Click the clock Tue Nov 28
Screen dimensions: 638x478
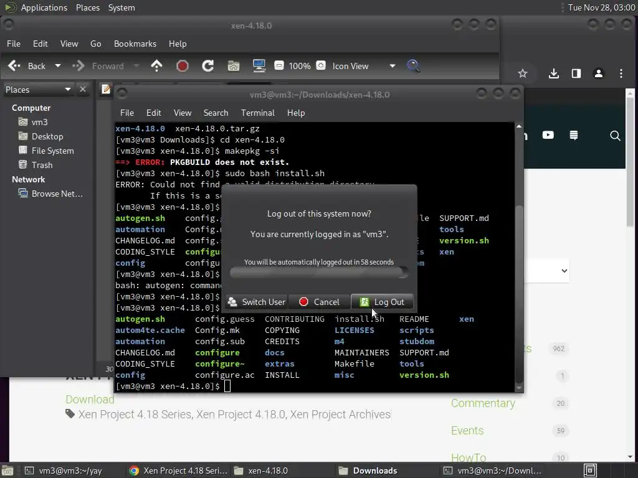(x=601, y=7)
